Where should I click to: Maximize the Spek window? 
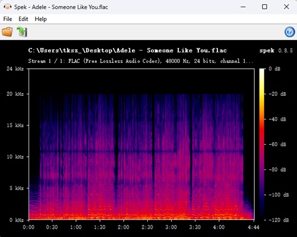264,7
